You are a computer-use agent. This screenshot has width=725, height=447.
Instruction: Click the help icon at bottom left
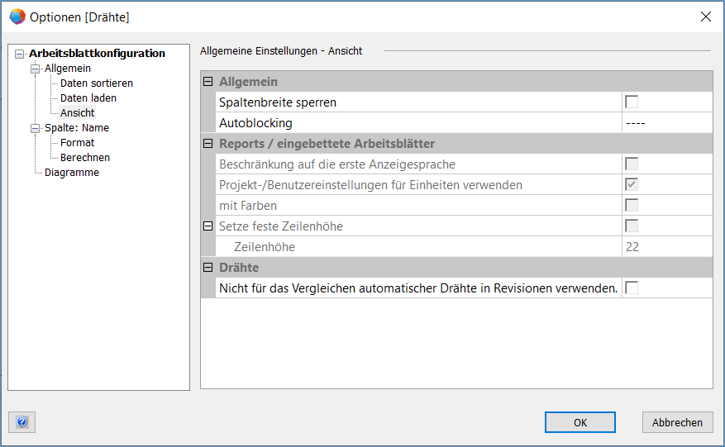[x=21, y=422]
